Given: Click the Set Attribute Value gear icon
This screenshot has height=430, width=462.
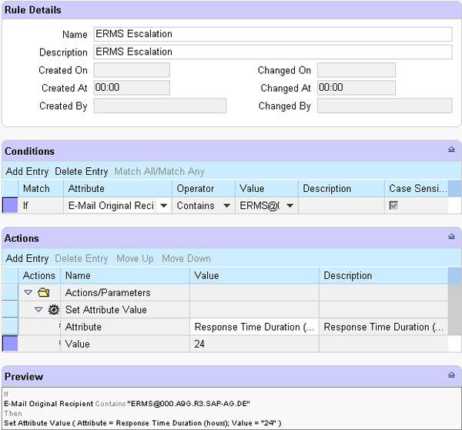Looking at the screenshot, I should coord(53,310).
